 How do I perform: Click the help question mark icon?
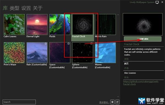pos(112,102)
